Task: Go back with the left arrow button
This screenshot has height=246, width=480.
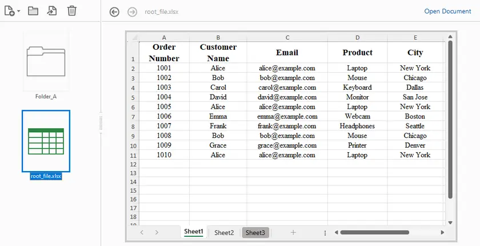Action: pos(114,12)
